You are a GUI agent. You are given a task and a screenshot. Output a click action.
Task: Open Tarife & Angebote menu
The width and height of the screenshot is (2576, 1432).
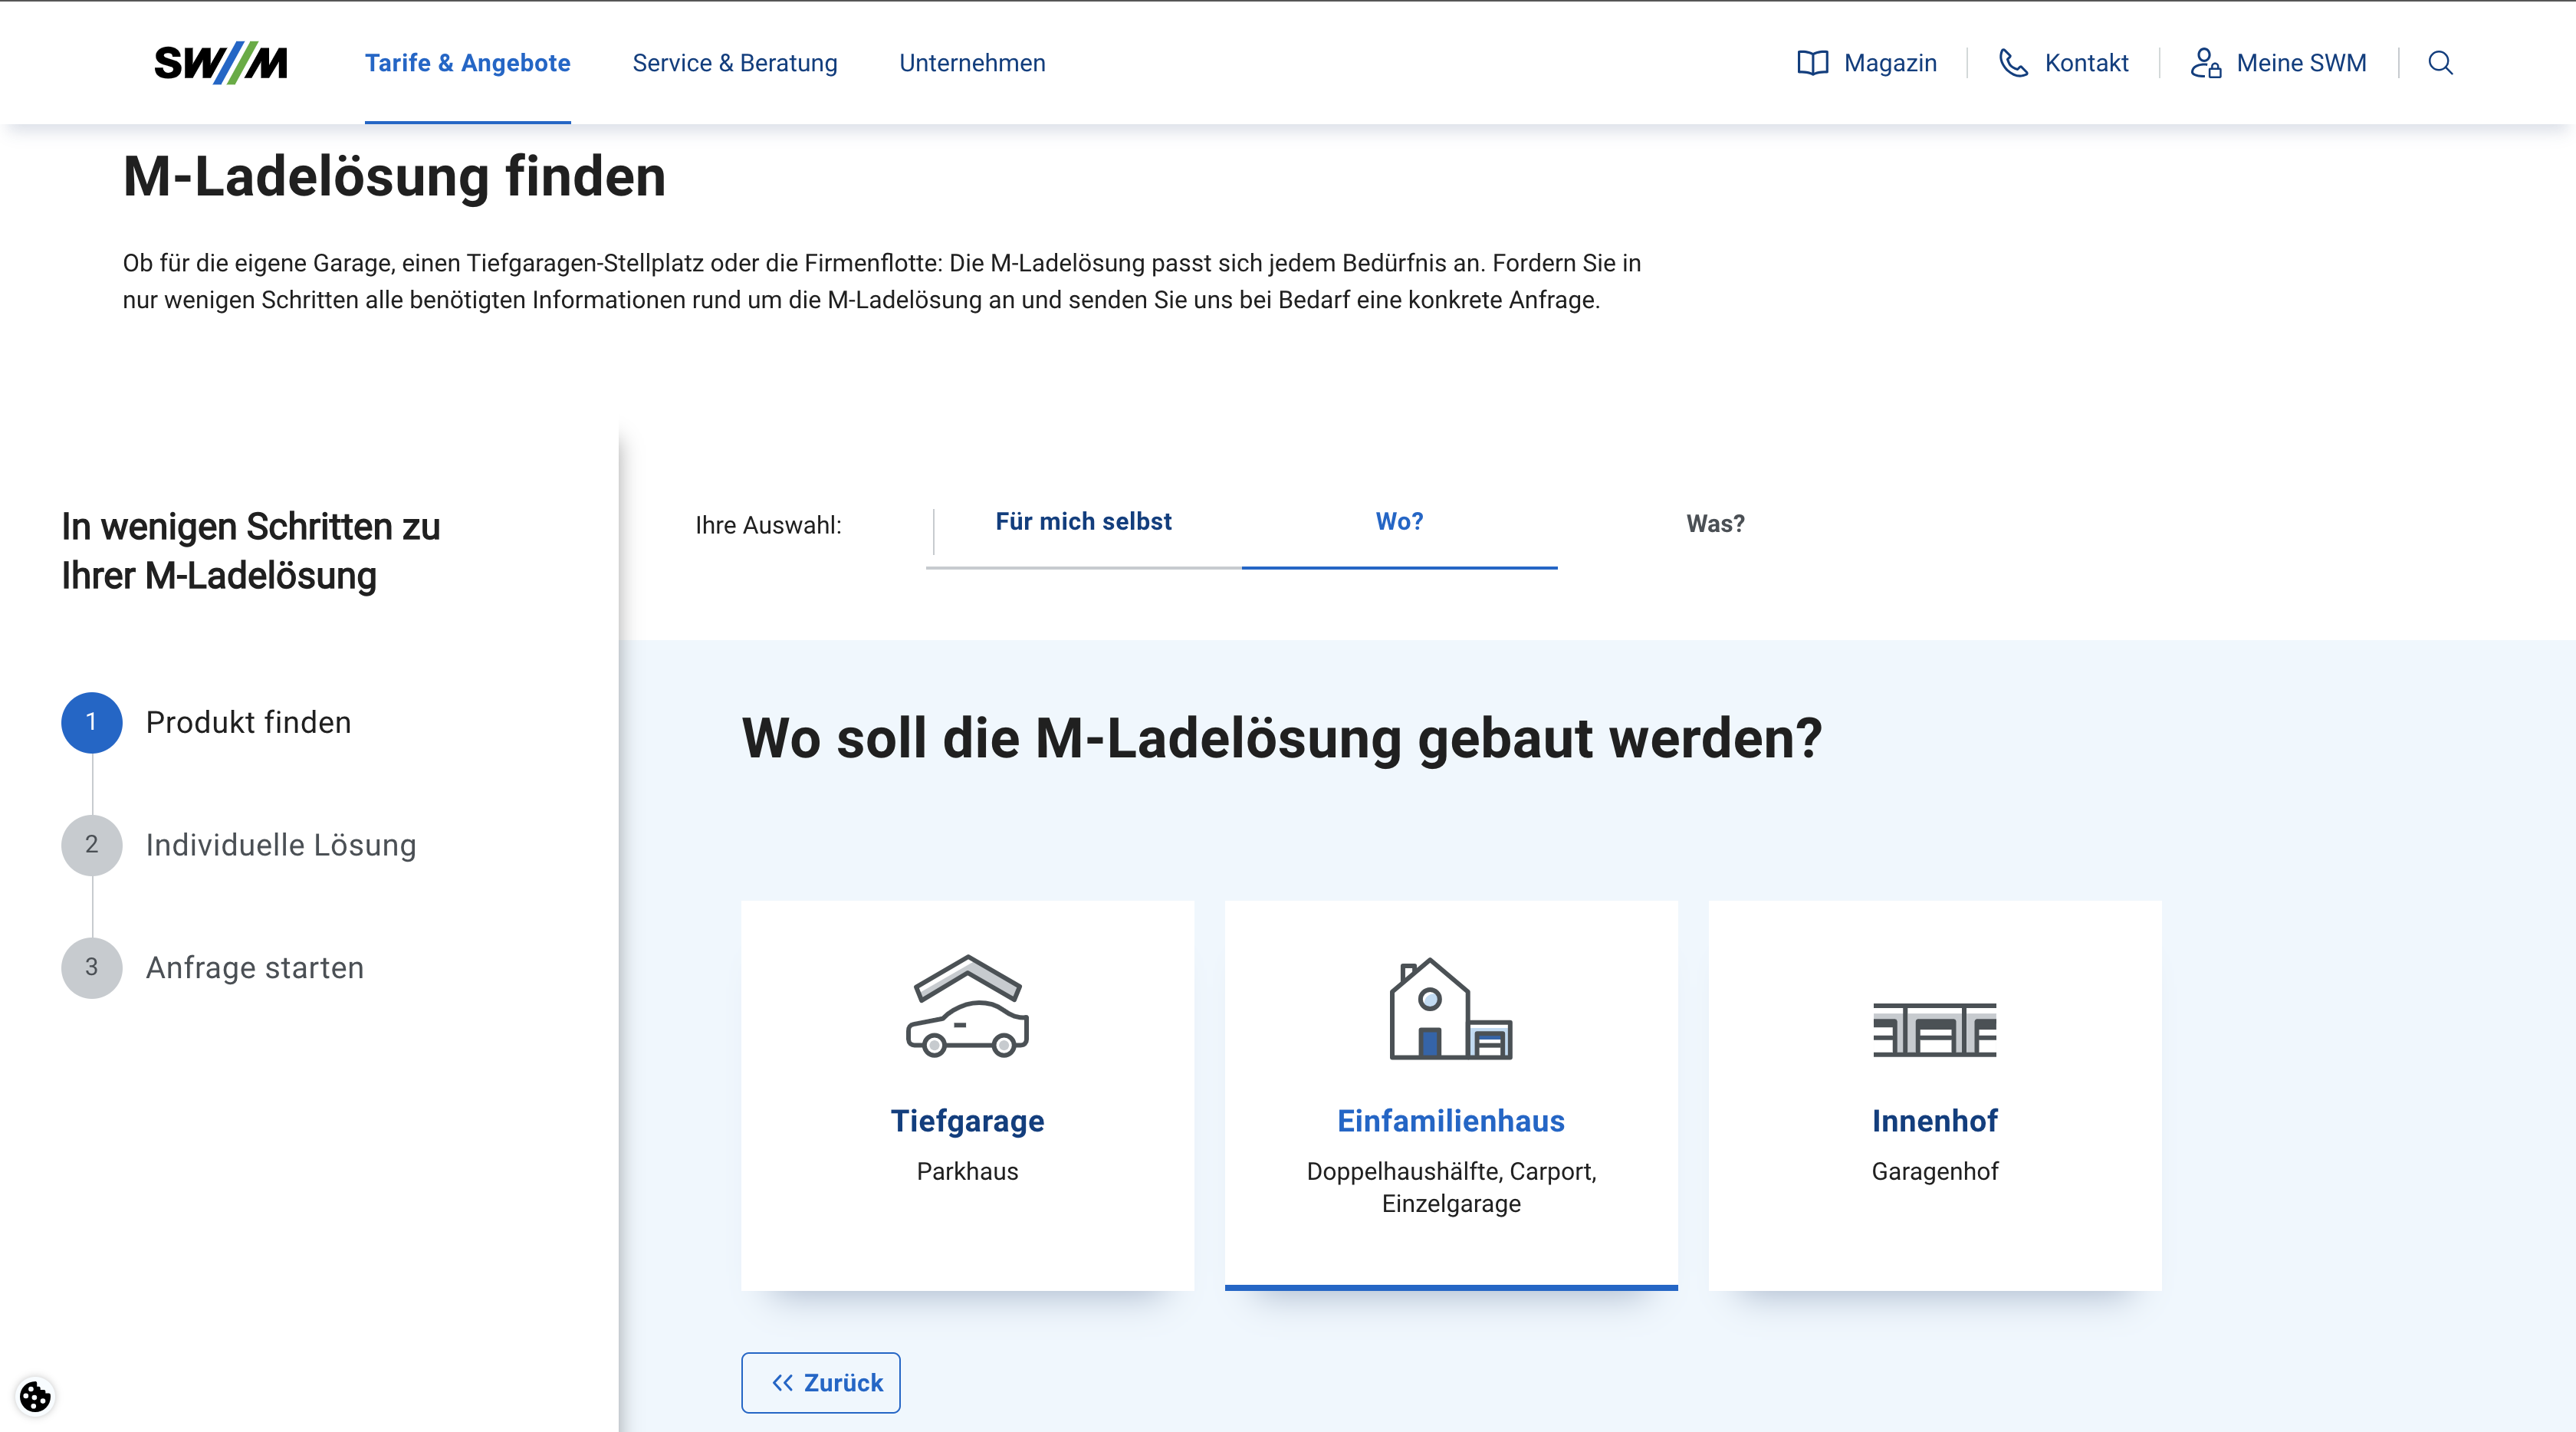(467, 63)
